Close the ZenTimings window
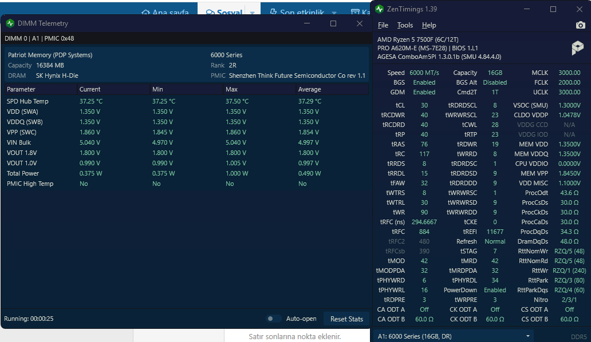 pyautogui.click(x=580, y=9)
